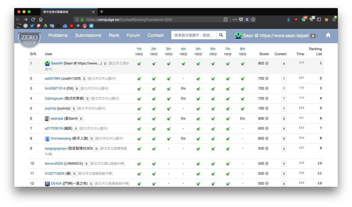The image size is (352, 207).
Task: Click the thomaswang avatar thumbnail
Action: [x=47, y=139]
